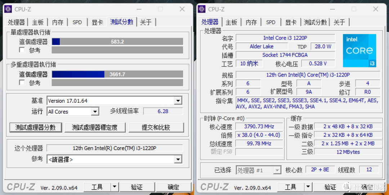Click 工具 button in right window

pos(291,187)
